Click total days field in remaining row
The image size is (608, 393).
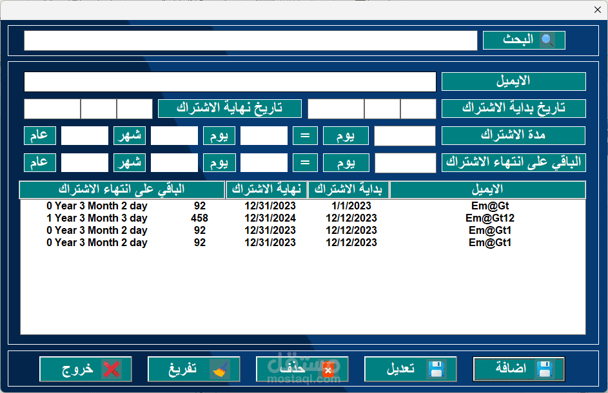405,163
